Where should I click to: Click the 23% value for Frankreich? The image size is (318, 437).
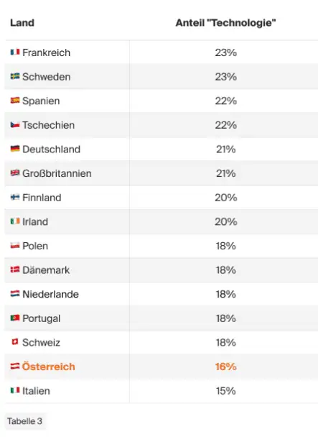[225, 52]
